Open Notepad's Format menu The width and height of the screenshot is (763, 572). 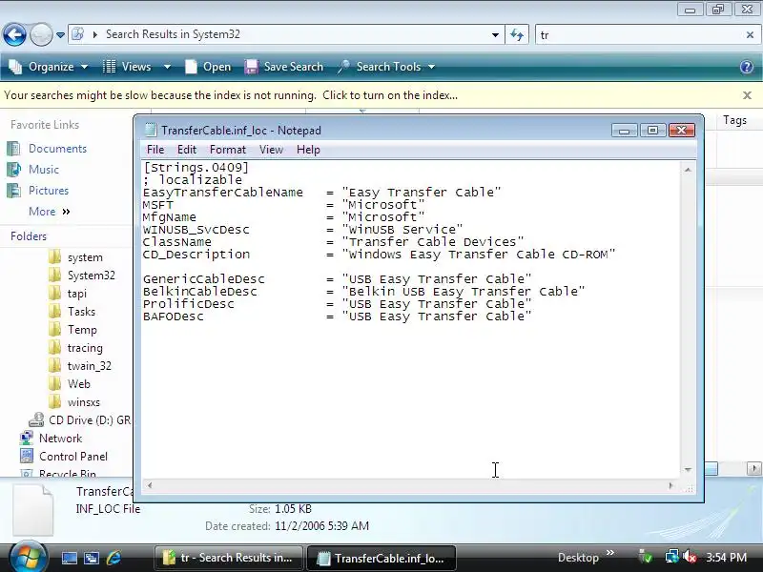(228, 150)
